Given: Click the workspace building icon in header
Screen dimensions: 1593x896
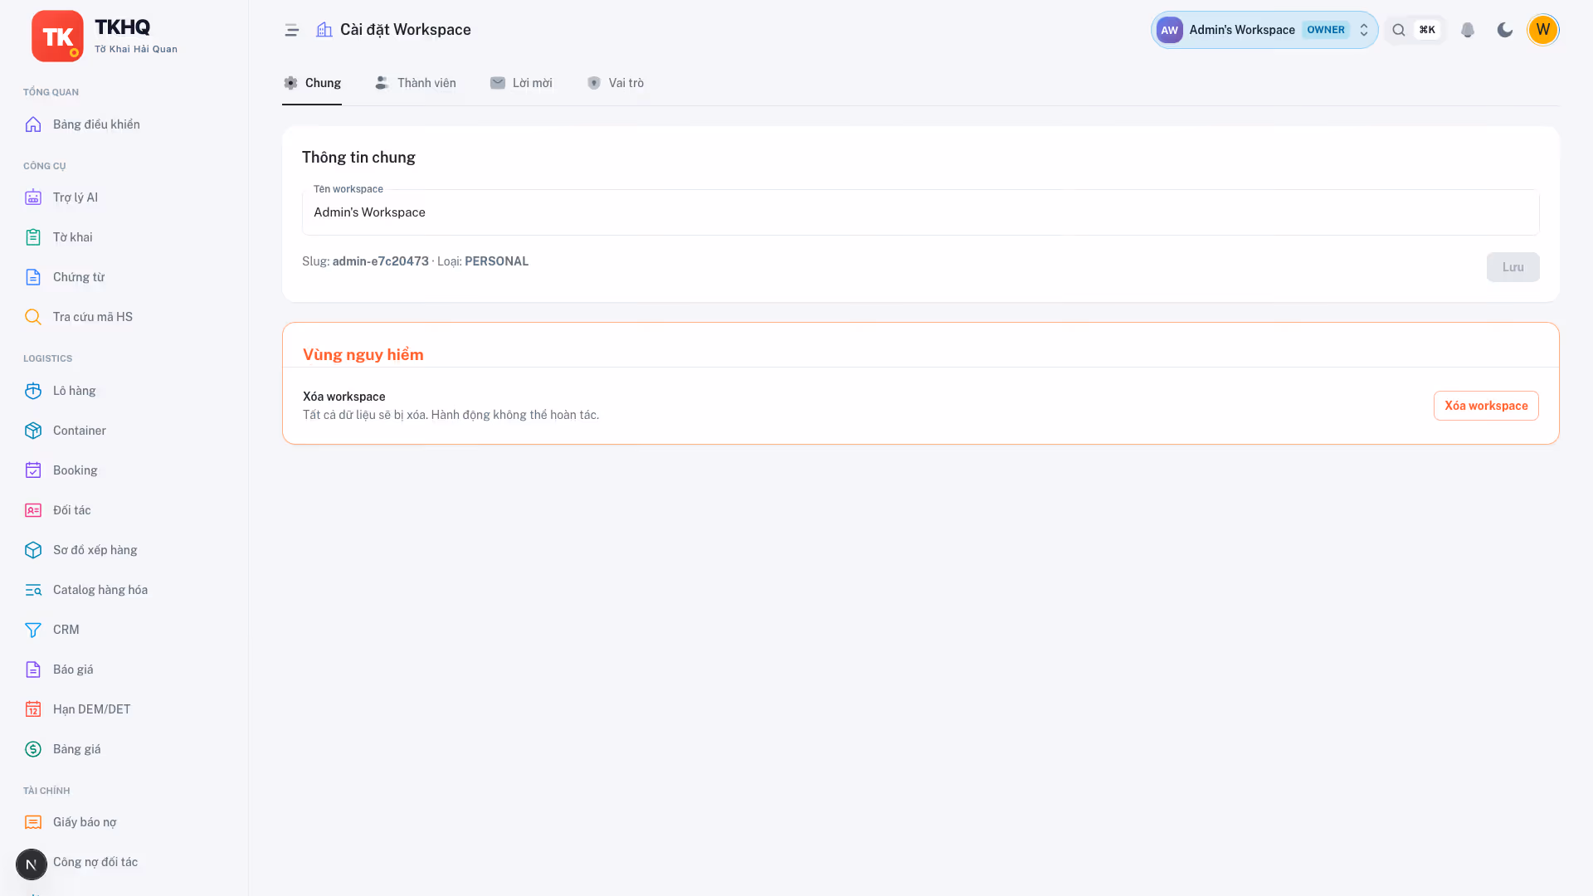Looking at the screenshot, I should 324,30.
